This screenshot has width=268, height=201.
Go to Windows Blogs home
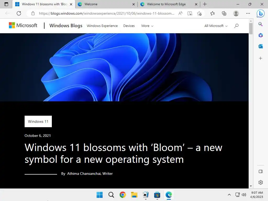pos(66,26)
